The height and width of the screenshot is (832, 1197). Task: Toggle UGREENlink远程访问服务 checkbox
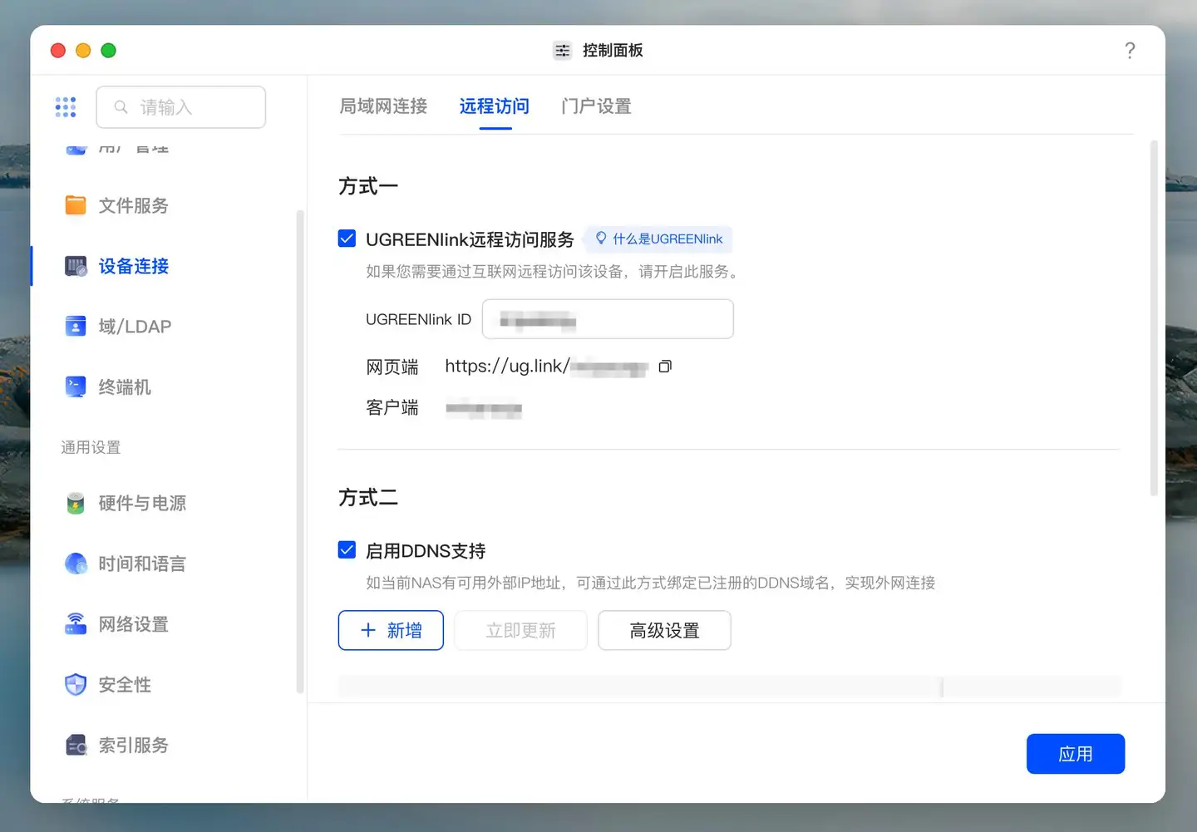coord(347,239)
